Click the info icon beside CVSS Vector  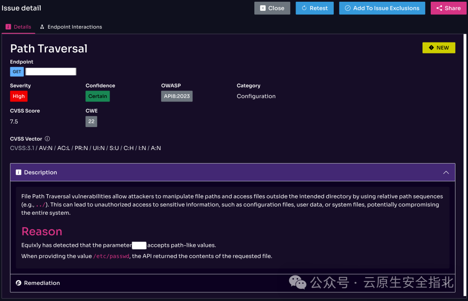tap(47, 138)
